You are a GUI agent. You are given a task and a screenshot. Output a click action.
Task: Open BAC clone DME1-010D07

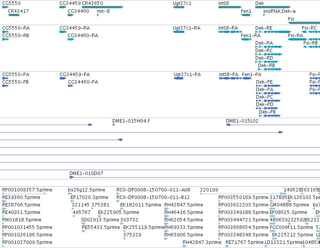point(195,177)
